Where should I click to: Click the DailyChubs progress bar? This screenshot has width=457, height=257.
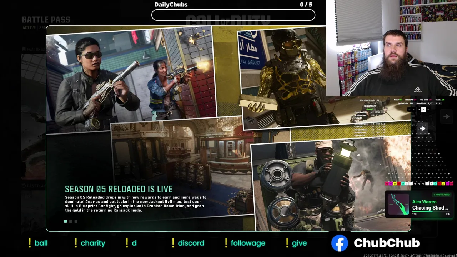tap(233, 15)
